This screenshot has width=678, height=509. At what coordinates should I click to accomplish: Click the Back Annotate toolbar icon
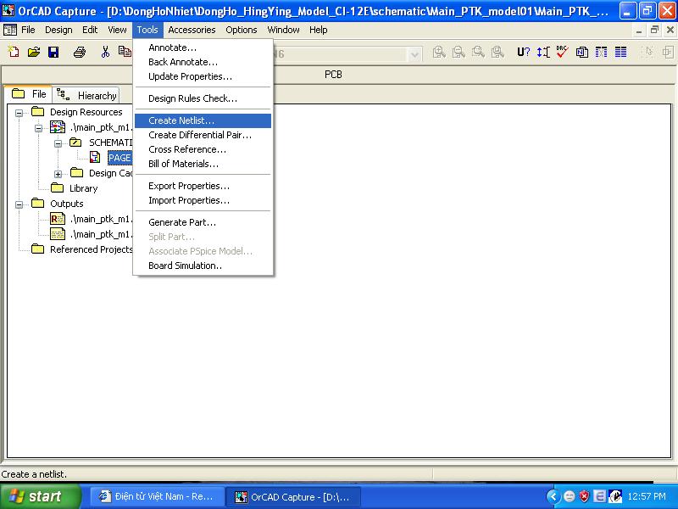tap(543, 53)
